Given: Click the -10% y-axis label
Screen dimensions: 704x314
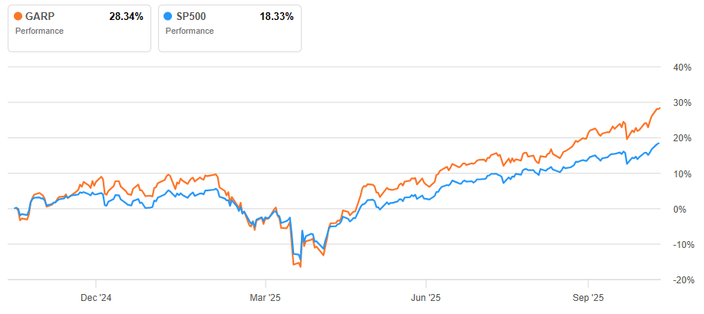Looking at the screenshot, I should pos(681,245).
